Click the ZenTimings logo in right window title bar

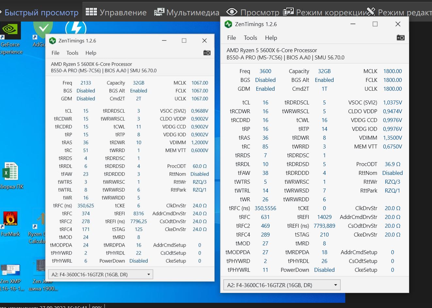[228, 24]
